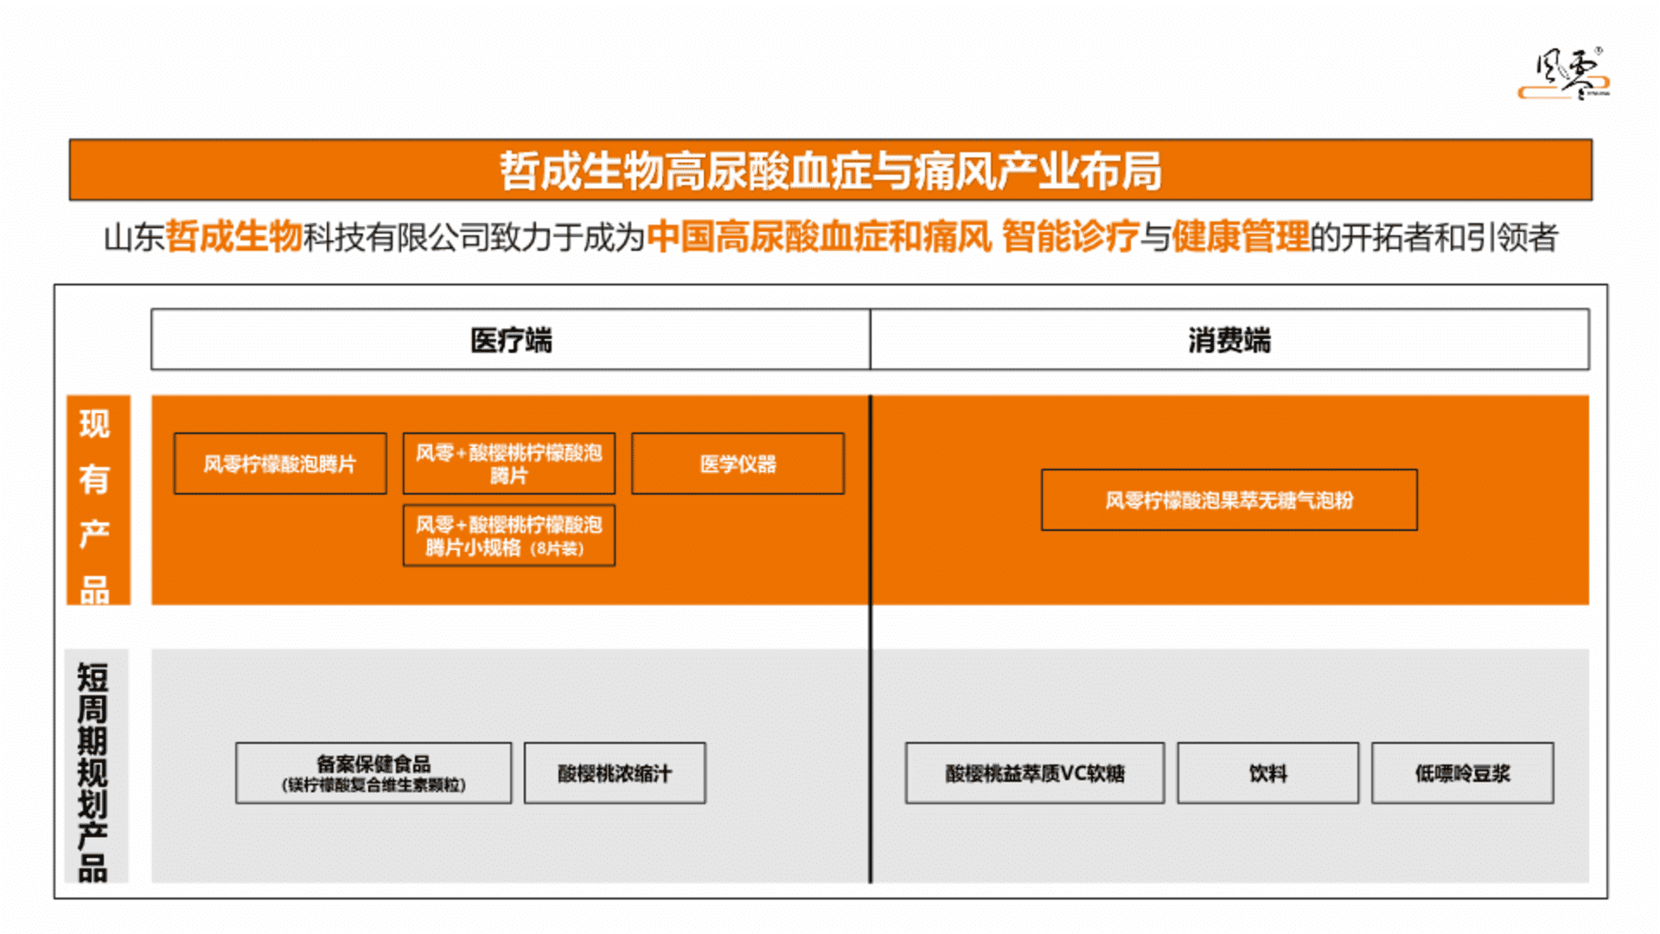Click the 医疗端 column header

tap(510, 340)
